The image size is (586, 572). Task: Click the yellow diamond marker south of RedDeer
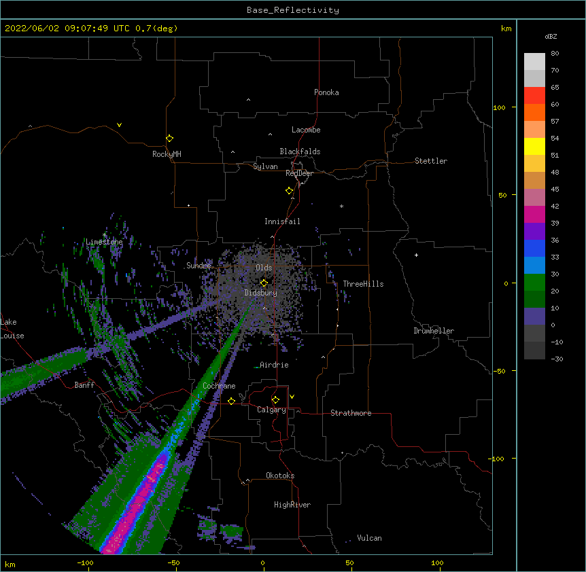pyautogui.click(x=290, y=191)
